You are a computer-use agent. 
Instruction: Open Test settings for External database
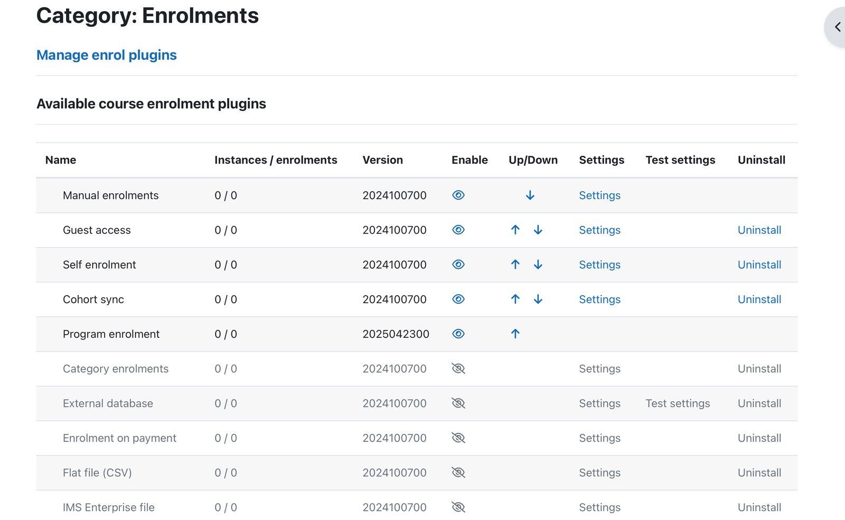pos(678,403)
